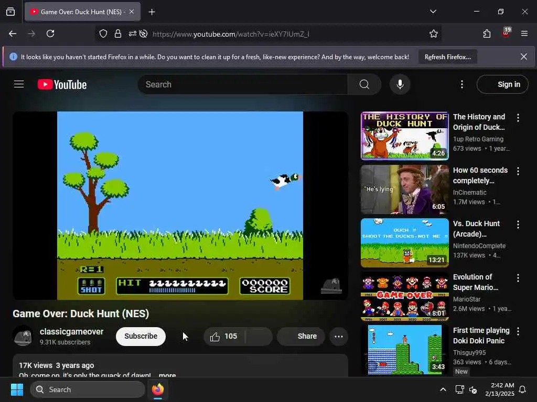Open site permissions icon in address bar
The height and width of the screenshot is (402, 537).
coord(132,33)
